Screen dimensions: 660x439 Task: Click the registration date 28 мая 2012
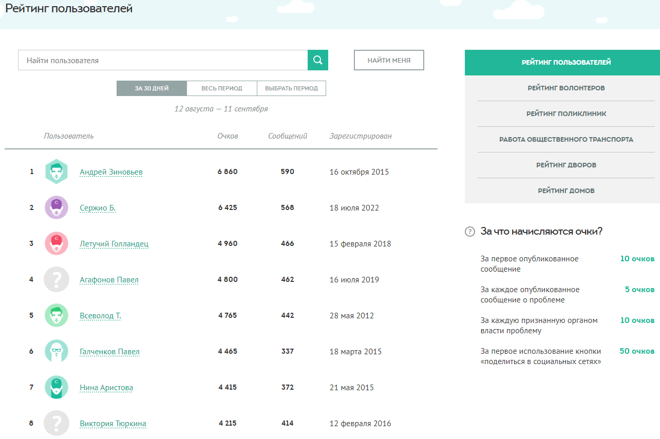351,316
